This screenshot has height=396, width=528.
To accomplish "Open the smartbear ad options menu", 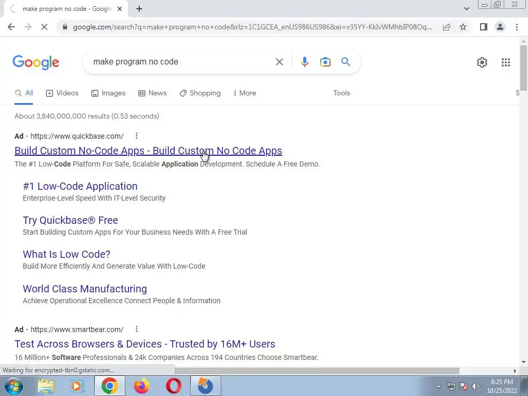I will tap(136, 329).
